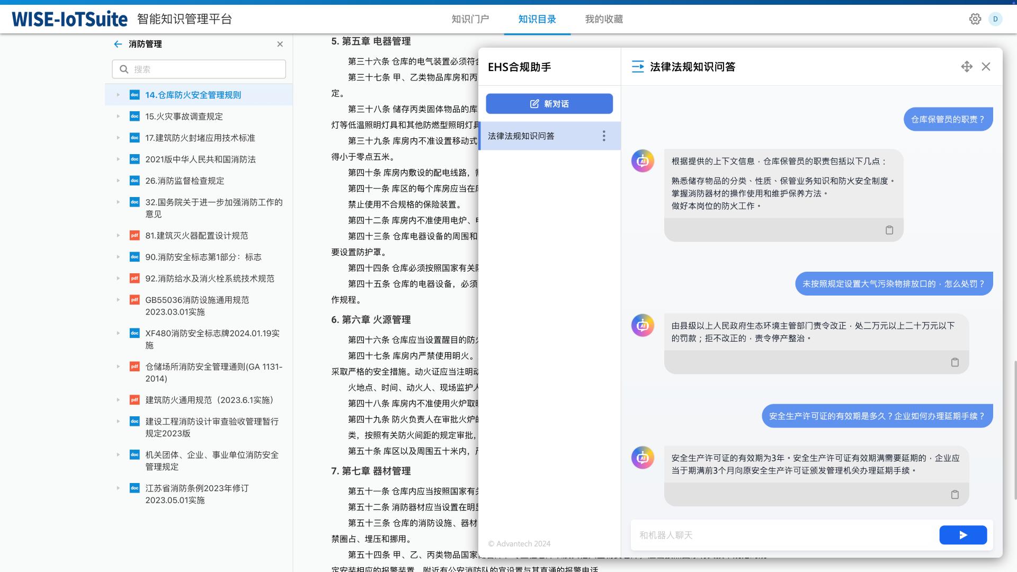This screenshot has width=1017, height=572.
Task: Click the AI bot avatar of first answer
Action: point(643,161)
